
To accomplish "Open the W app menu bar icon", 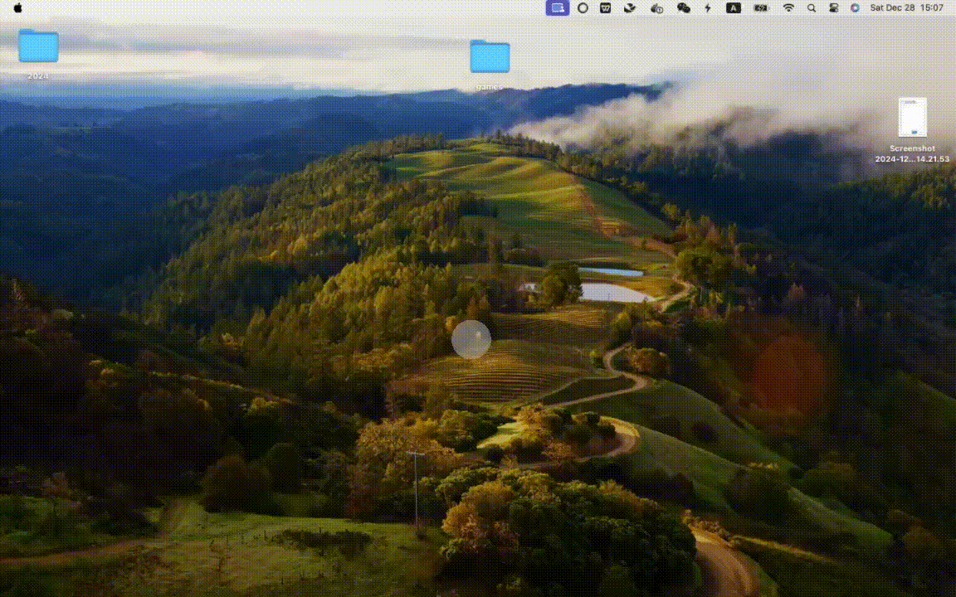I will [606, 8].
